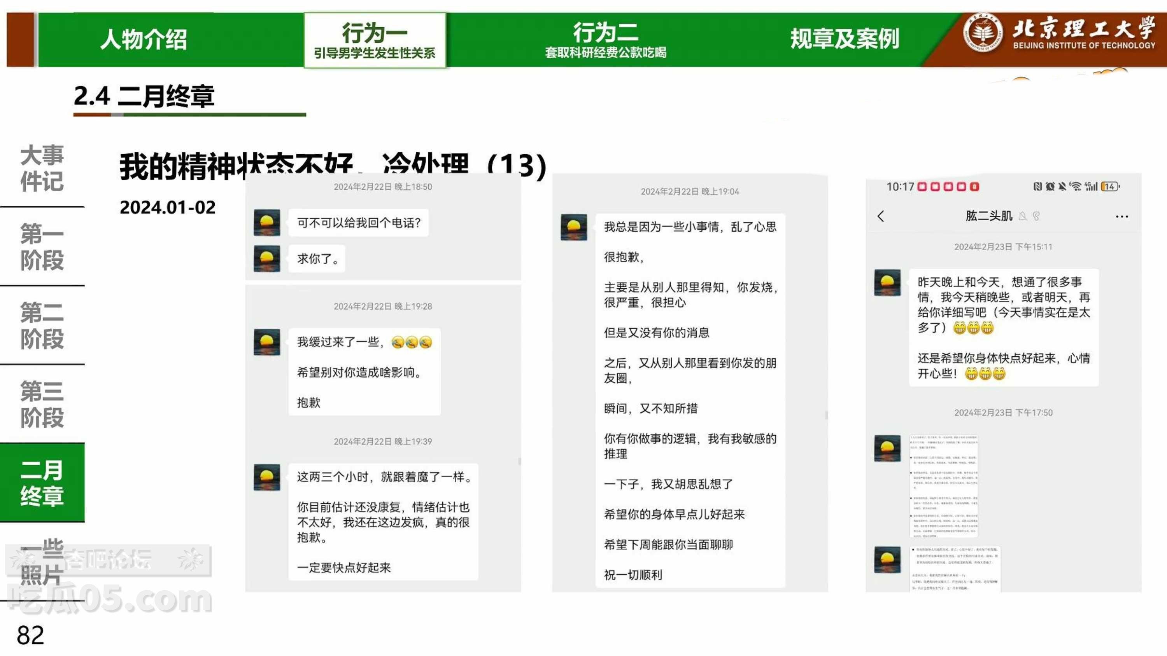Click the highlighted 二月终章 sidebar item
Screen dimensions: 1167x656
[x=42, y=483]
